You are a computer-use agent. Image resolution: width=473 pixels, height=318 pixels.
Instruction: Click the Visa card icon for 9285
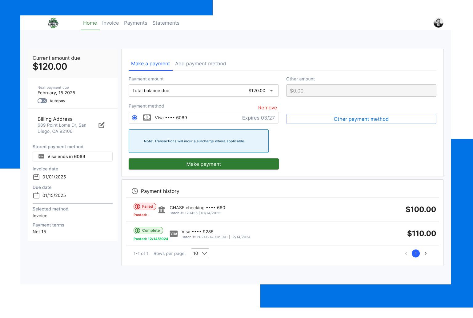174,234
